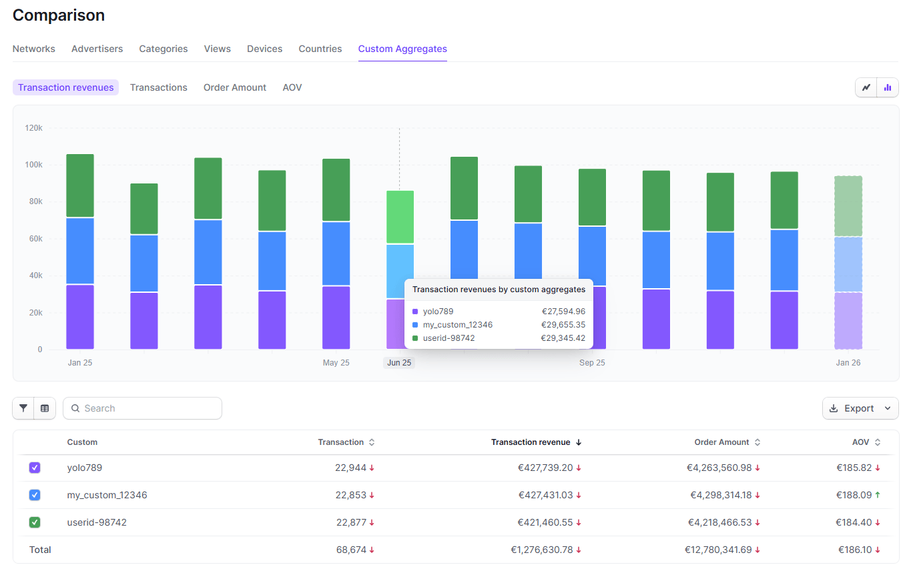This screenshot has width=909, height=575.
Task: Select the AOV metric
Action: (292, 87)
